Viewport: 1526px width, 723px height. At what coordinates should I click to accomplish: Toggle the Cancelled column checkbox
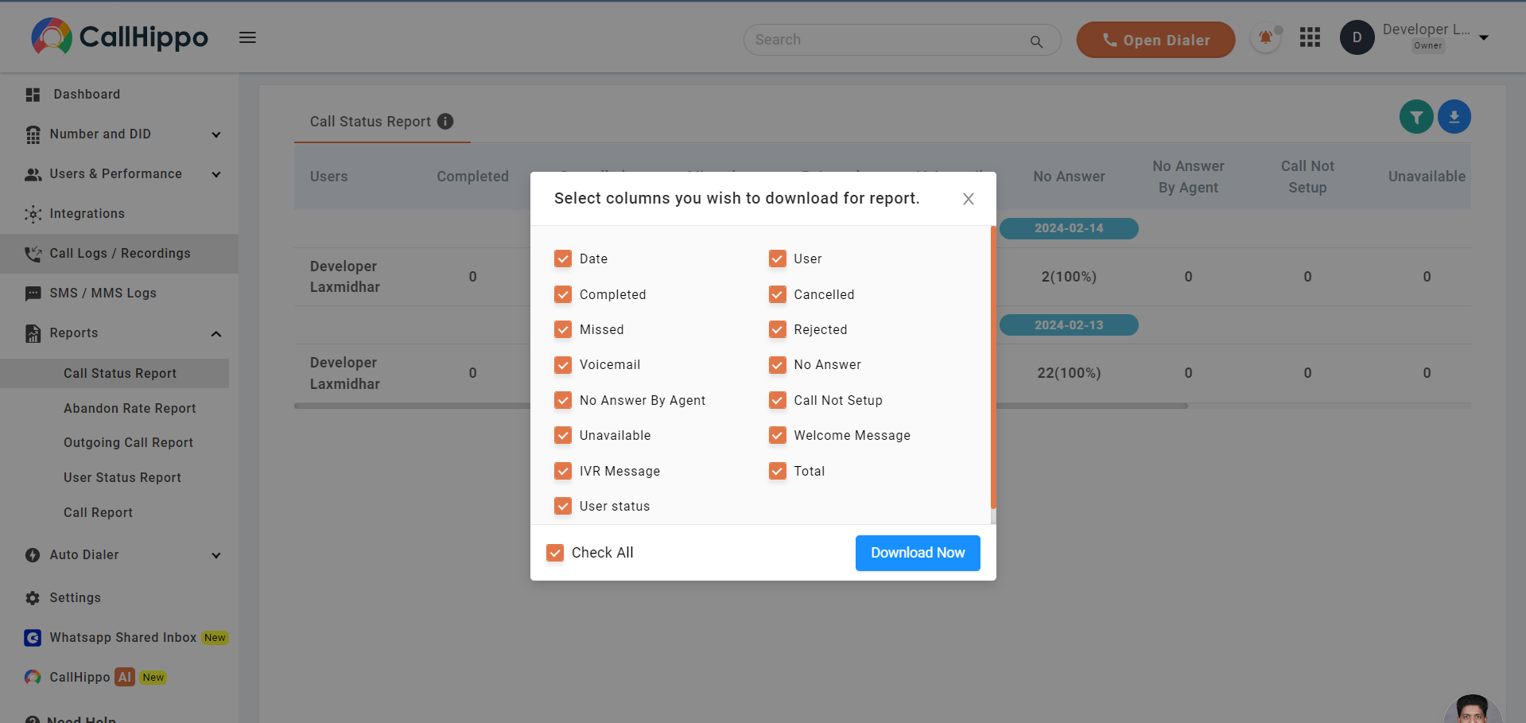click(777, 294)
